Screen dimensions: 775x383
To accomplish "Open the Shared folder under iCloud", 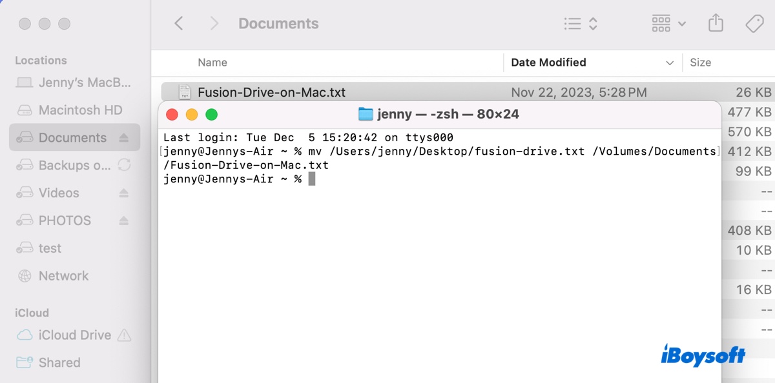I will [x=59, y=363].
